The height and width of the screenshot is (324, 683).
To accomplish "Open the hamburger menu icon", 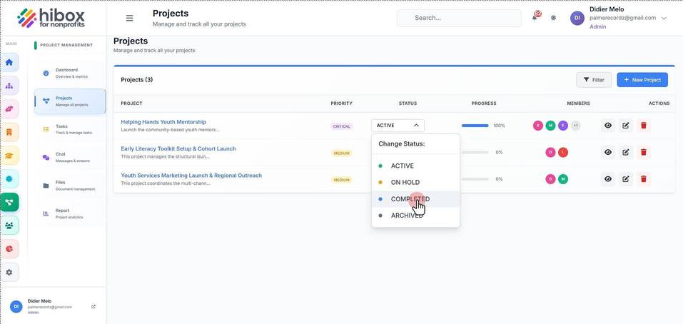I will point(129,18).
